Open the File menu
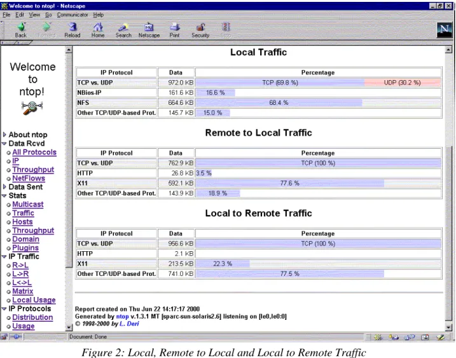 pos(6,15)
